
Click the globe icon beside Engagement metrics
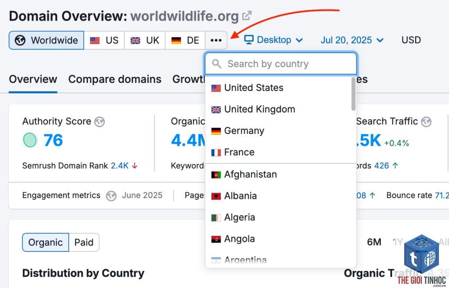111,196
